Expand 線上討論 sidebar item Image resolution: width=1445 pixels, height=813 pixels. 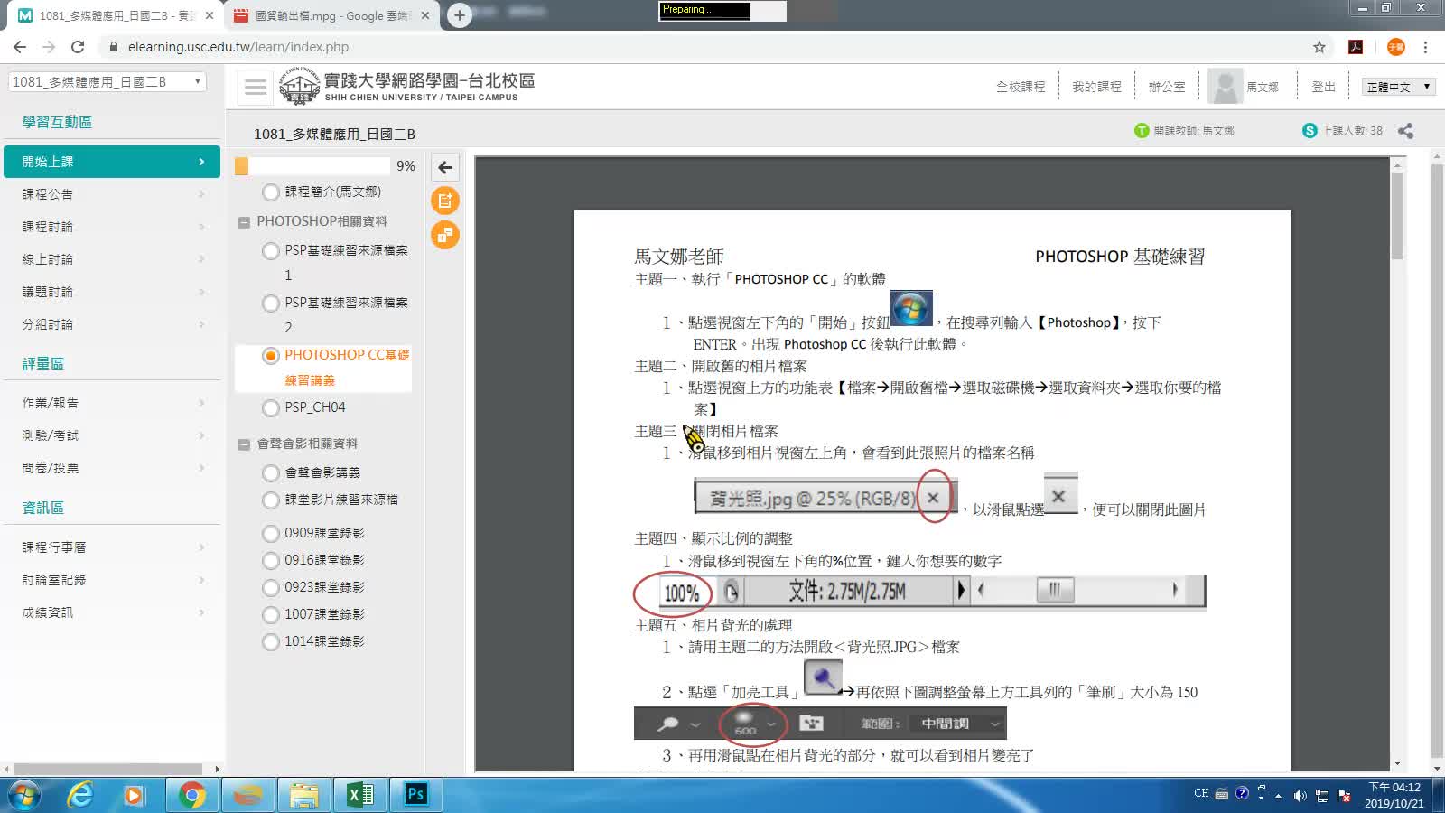tap(112, 259)
